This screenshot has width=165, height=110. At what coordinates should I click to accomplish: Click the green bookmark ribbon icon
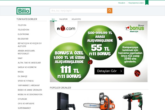click(147, 2)
